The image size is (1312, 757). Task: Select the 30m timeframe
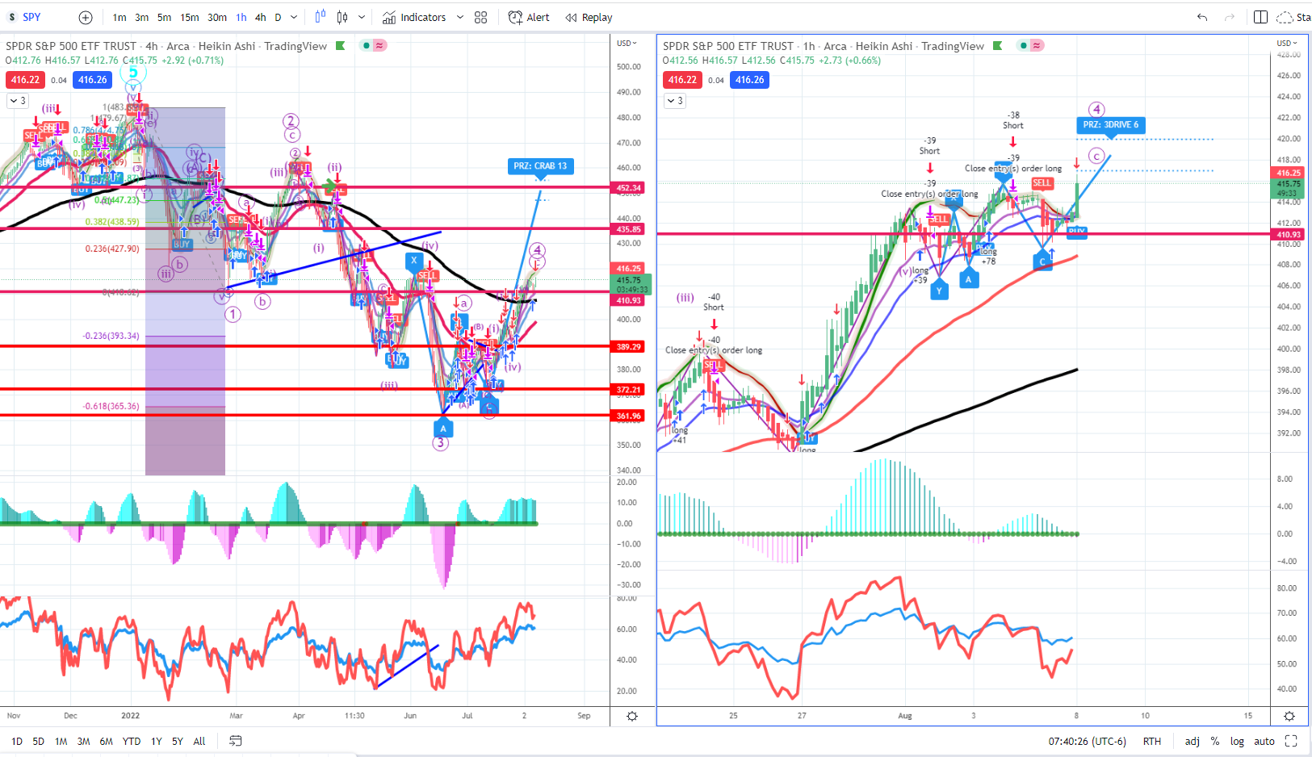(217, 17)
